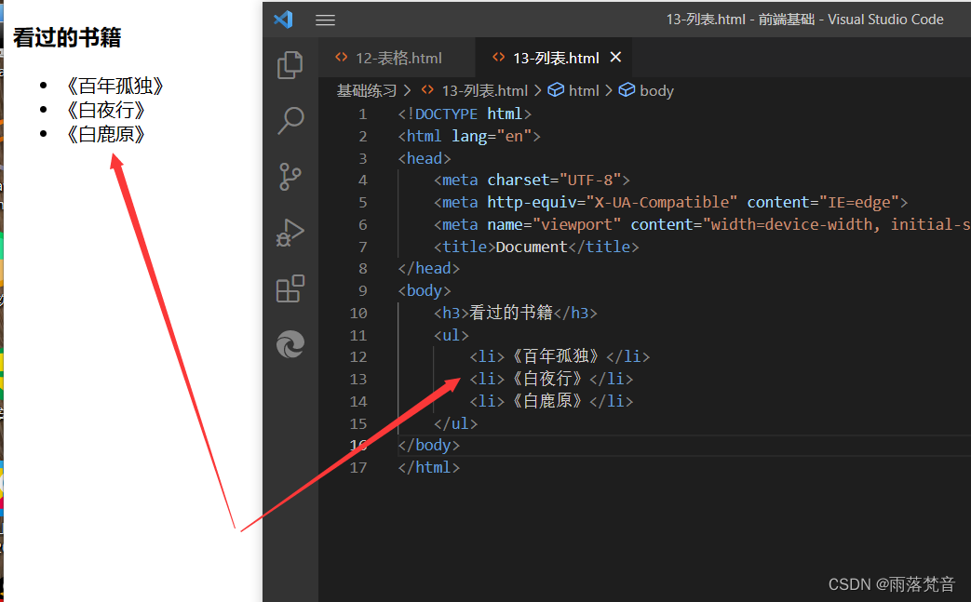This screenshot has width=971, height=602.
Task: Click the VS Code logo icon
Action: [284, 20]
